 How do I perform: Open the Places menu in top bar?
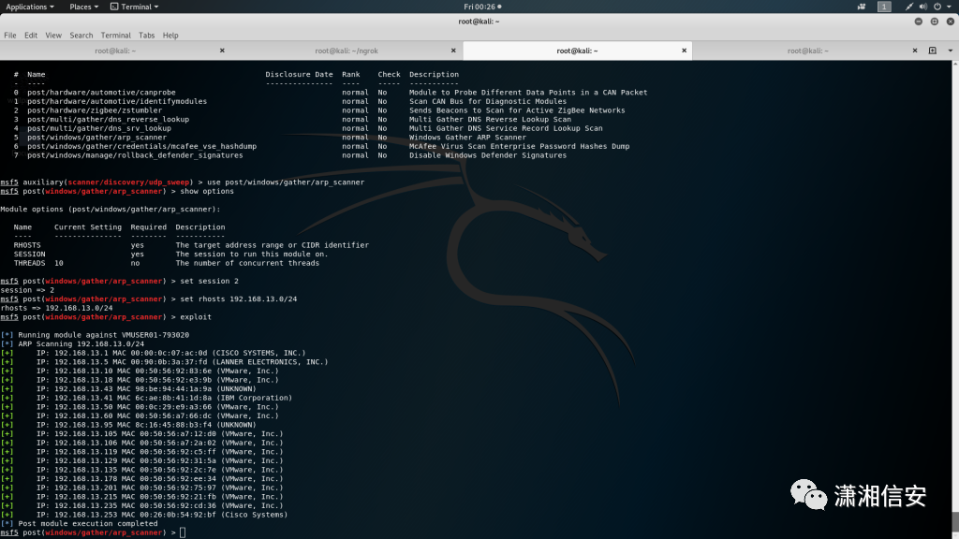[83, 7]
